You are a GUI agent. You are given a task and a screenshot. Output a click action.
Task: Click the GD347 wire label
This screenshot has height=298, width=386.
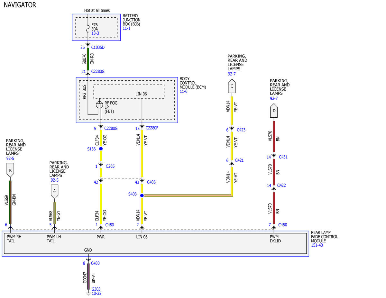85,277
